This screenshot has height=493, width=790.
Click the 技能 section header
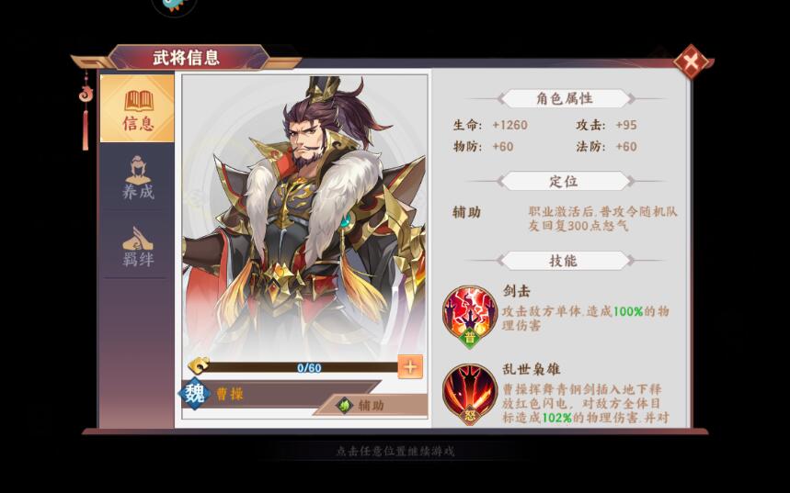tap(565, 261)
